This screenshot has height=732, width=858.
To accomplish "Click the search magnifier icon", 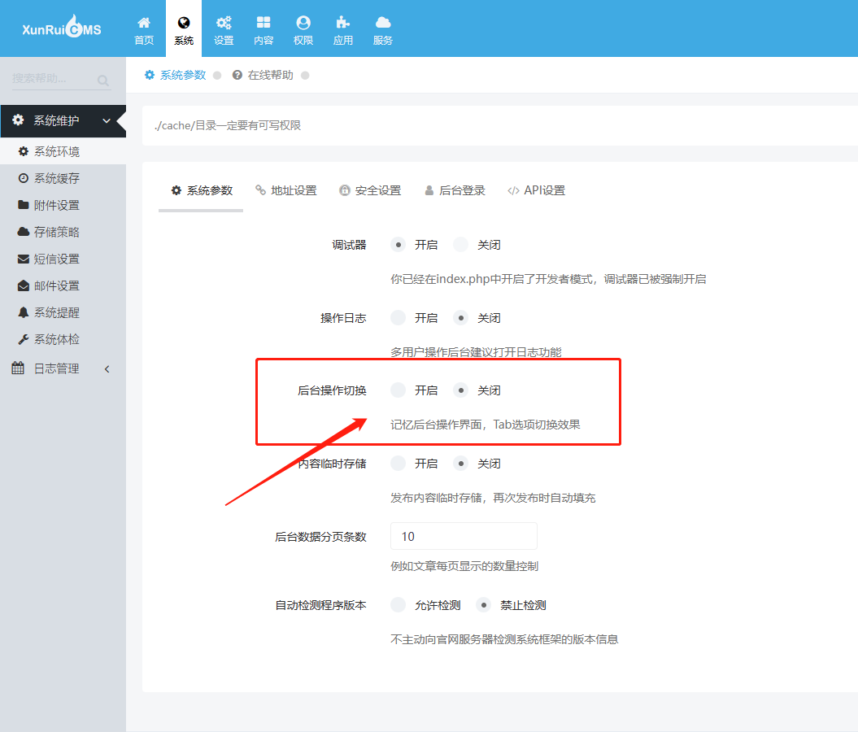I will (102, 81).
